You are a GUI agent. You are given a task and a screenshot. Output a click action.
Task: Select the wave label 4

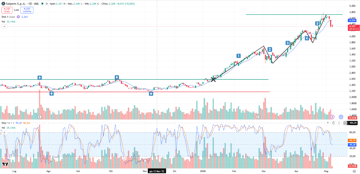[307, 38]
